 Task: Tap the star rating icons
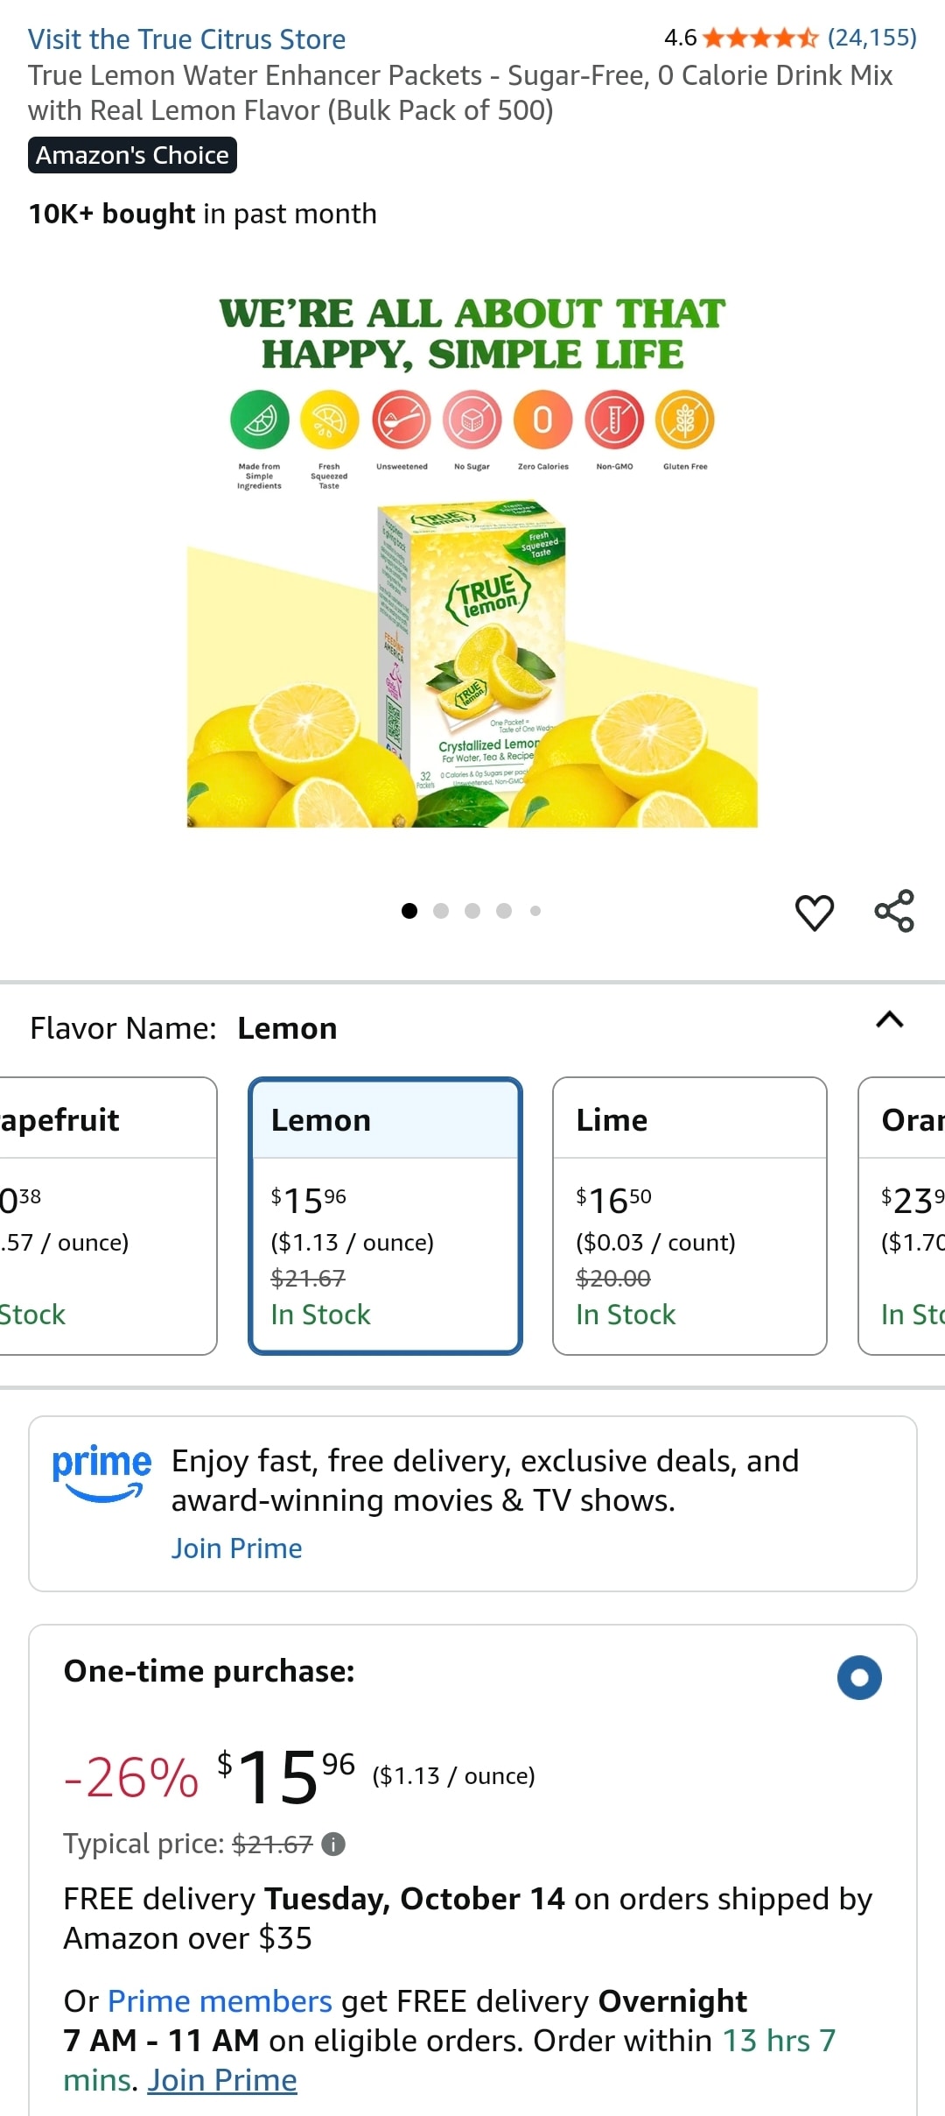[759, 38]
